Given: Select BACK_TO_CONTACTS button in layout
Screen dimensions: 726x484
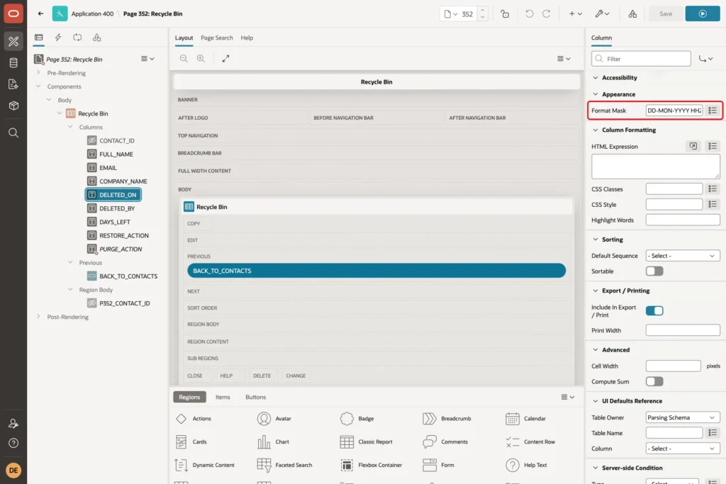Looking at the screenshot, I should (376, 271).
